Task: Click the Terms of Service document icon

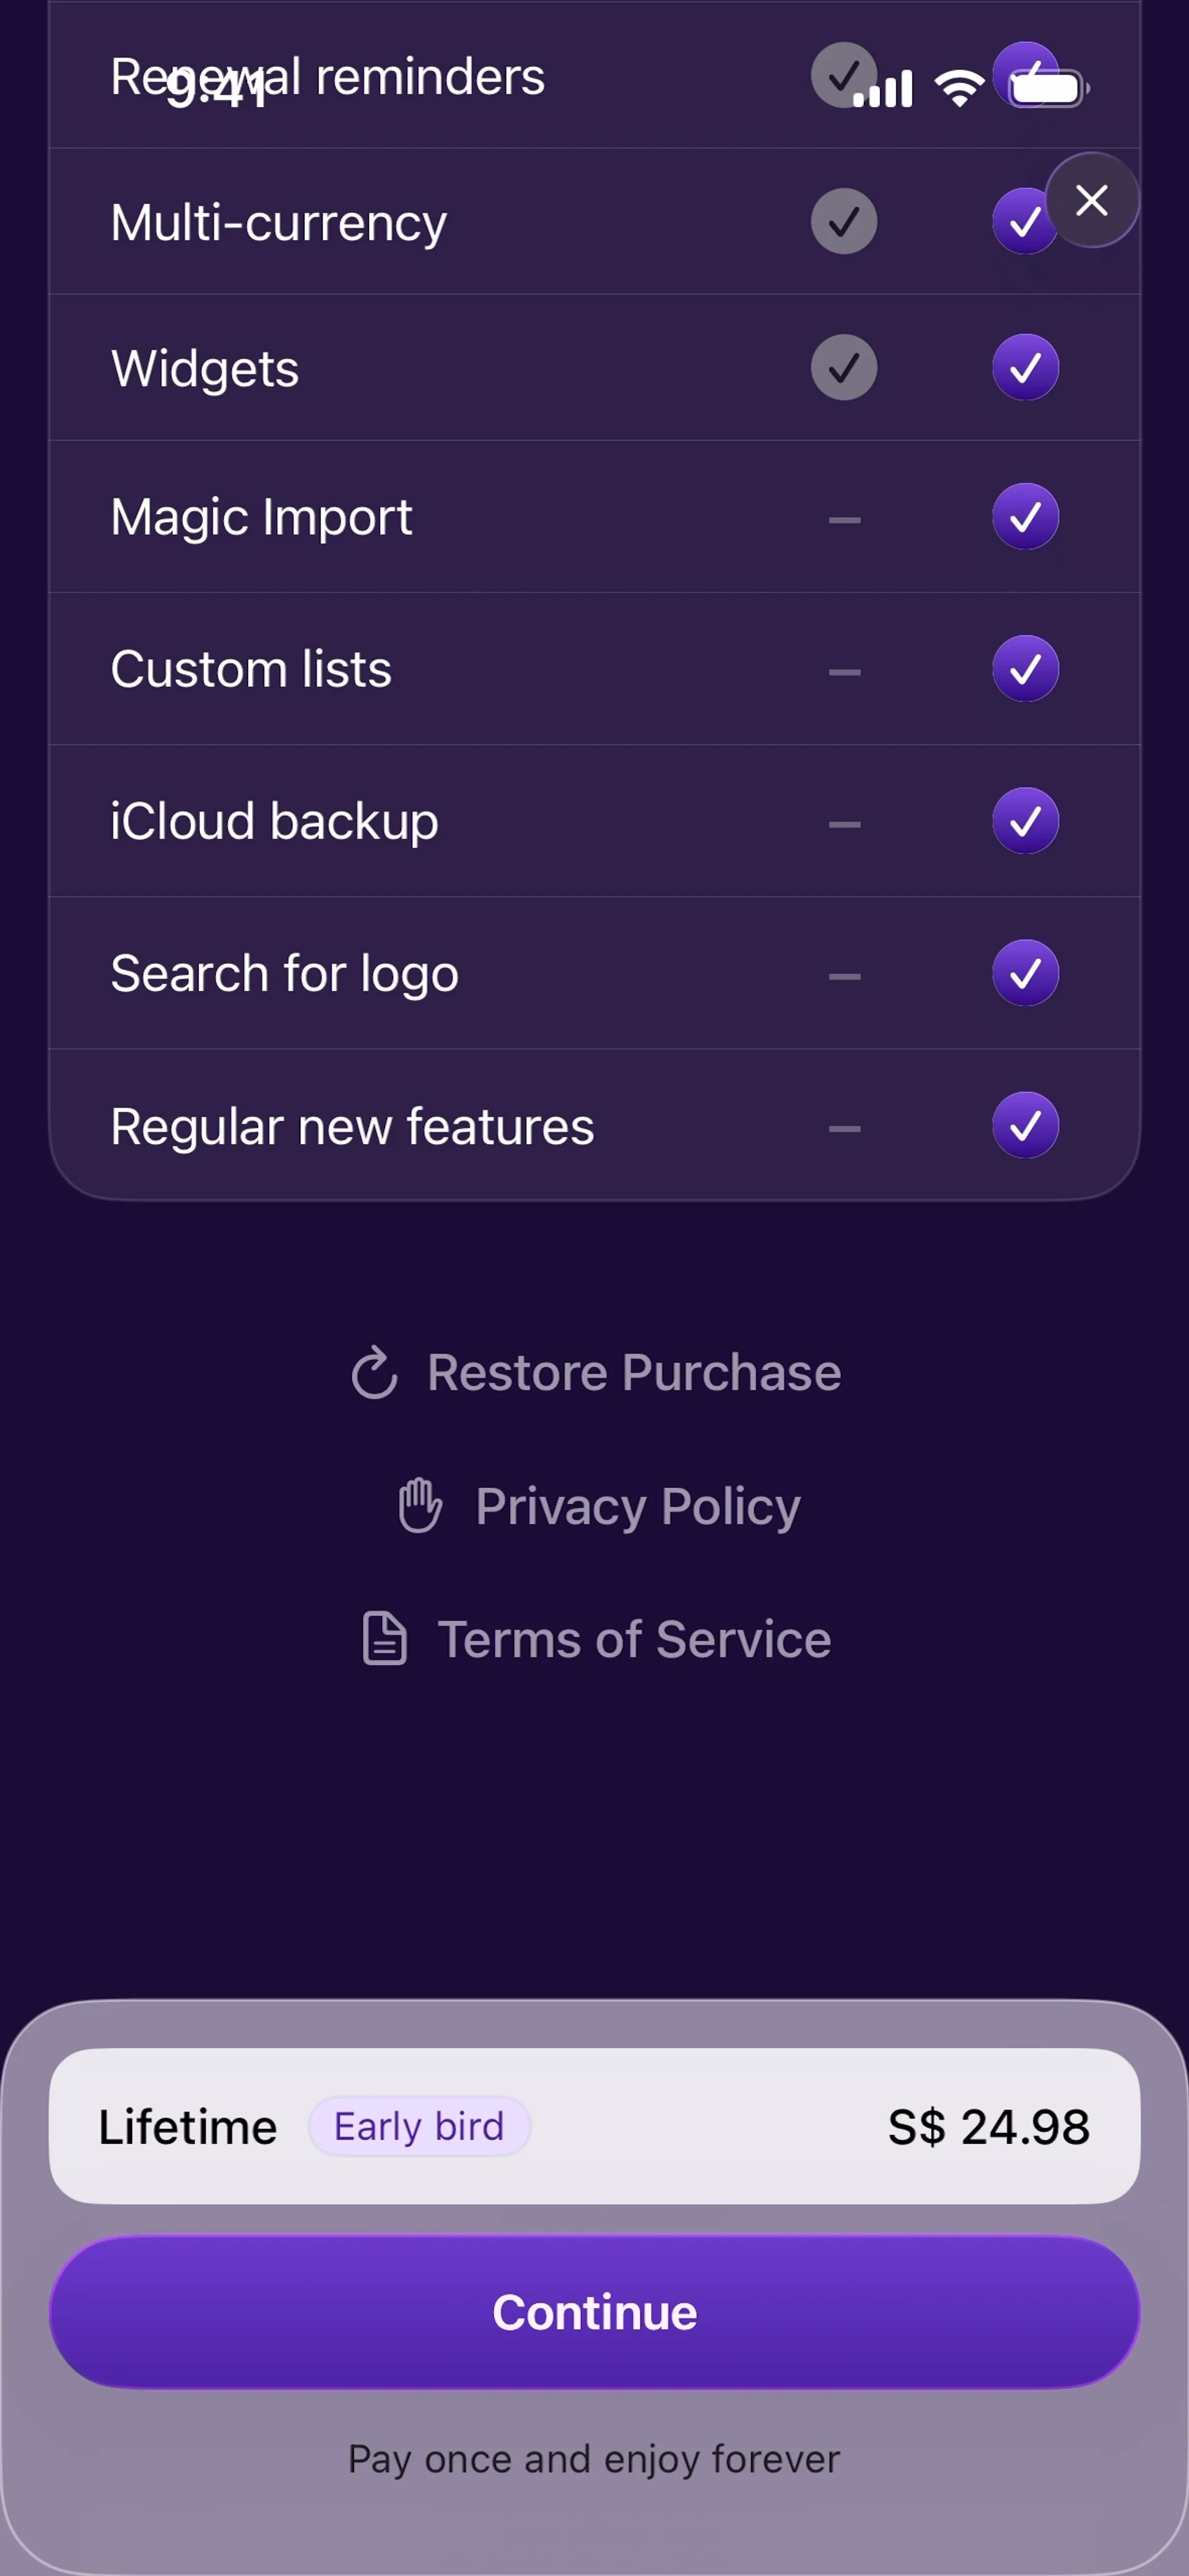Action: pos(384,1638)
